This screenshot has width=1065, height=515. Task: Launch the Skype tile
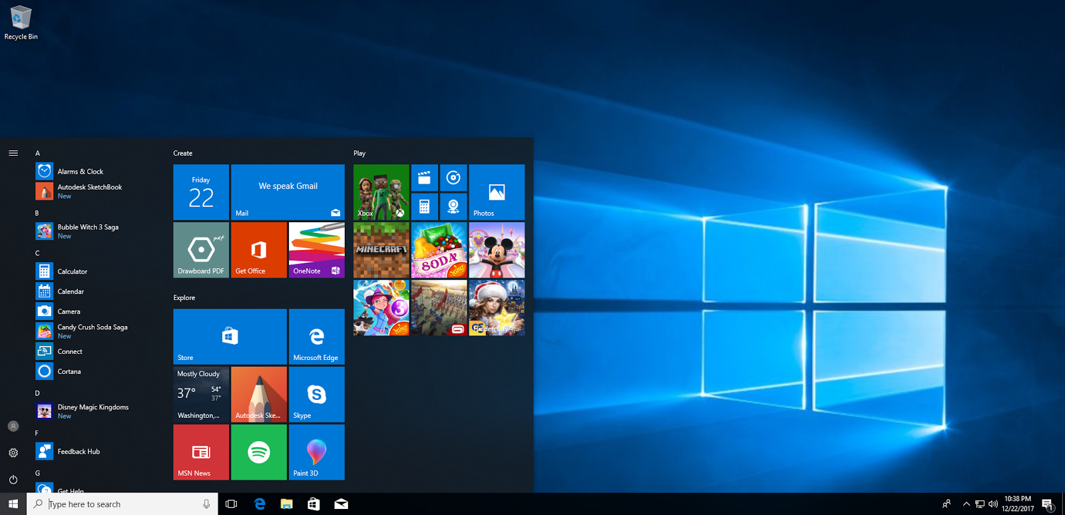(317, 395)
